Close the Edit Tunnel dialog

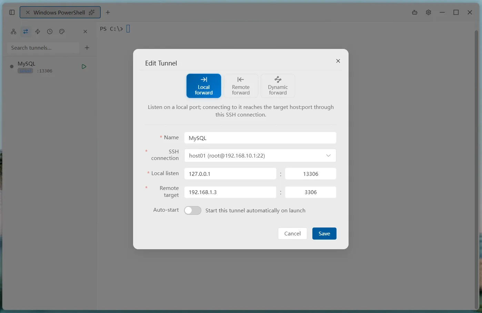(338, 61)
